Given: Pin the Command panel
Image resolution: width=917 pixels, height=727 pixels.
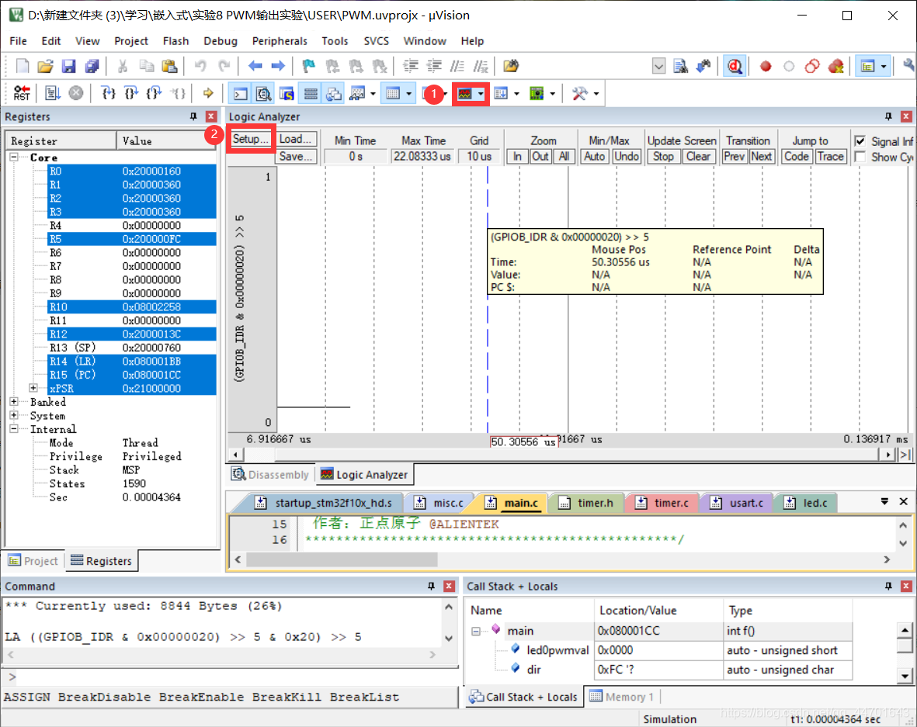Looking at the screenshot, I should click(431, 586).
